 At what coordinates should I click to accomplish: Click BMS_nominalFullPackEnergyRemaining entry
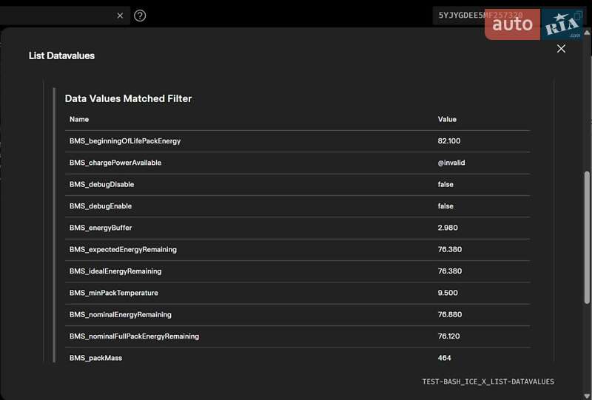point(134,336)
